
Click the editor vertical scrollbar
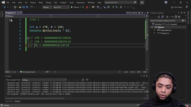pyautogui.click(x=147, y=35)
